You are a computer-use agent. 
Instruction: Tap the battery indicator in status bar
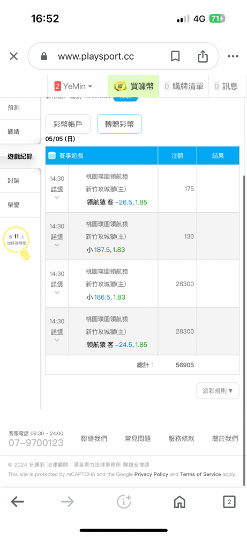pyautogui.click(x=218, y=19)
